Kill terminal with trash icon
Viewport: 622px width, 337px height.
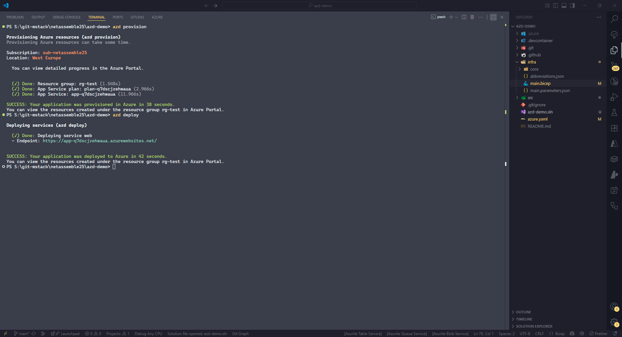(472, 17)
